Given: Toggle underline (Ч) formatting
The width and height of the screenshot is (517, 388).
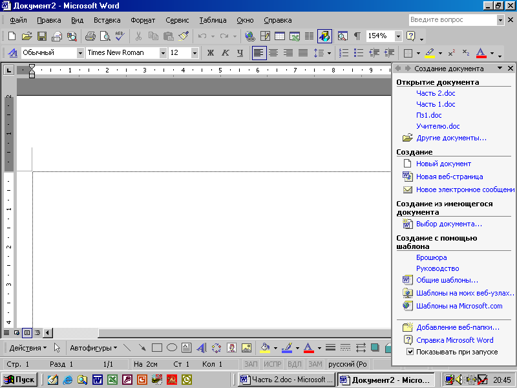Looking at the screenshot, I should point(240,53).
